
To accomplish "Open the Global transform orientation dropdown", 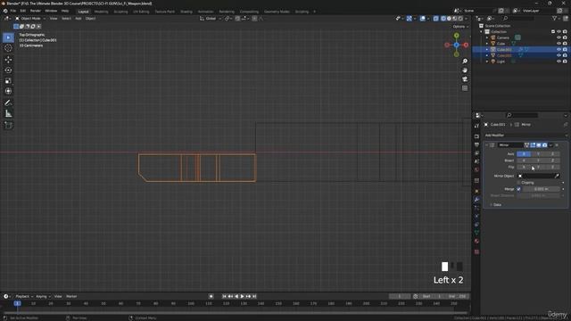I will [x=211, y=18].
